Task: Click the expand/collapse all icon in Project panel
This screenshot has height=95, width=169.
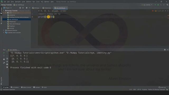Action: coord(23,8)
